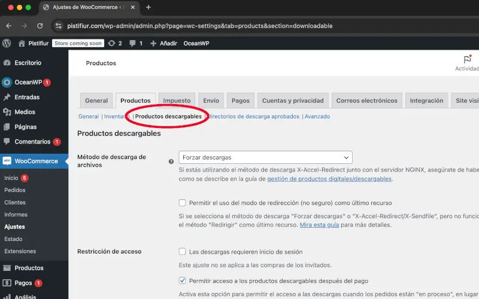Screen dimensions: 479x299
Task: Click the WordPress logo in admin bar
Action: click(x=7, y=43)
